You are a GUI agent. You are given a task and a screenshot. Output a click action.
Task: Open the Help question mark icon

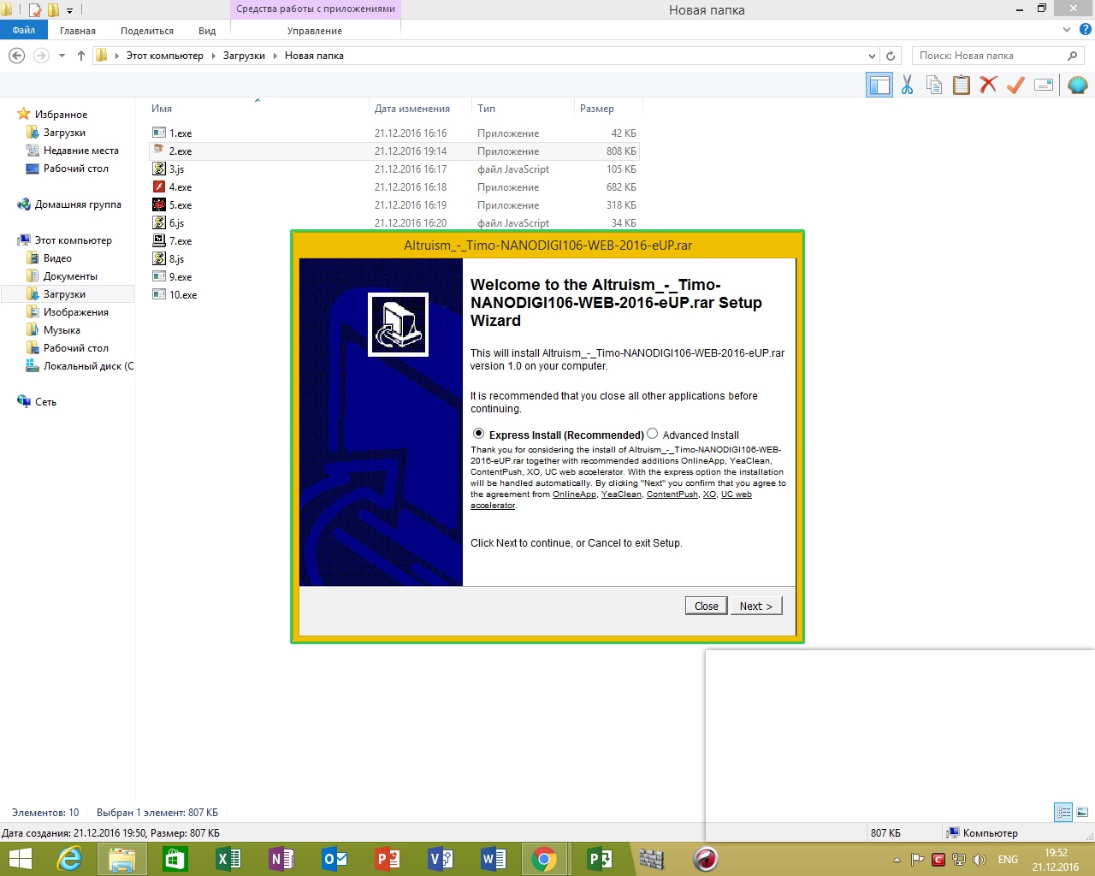1086,30
